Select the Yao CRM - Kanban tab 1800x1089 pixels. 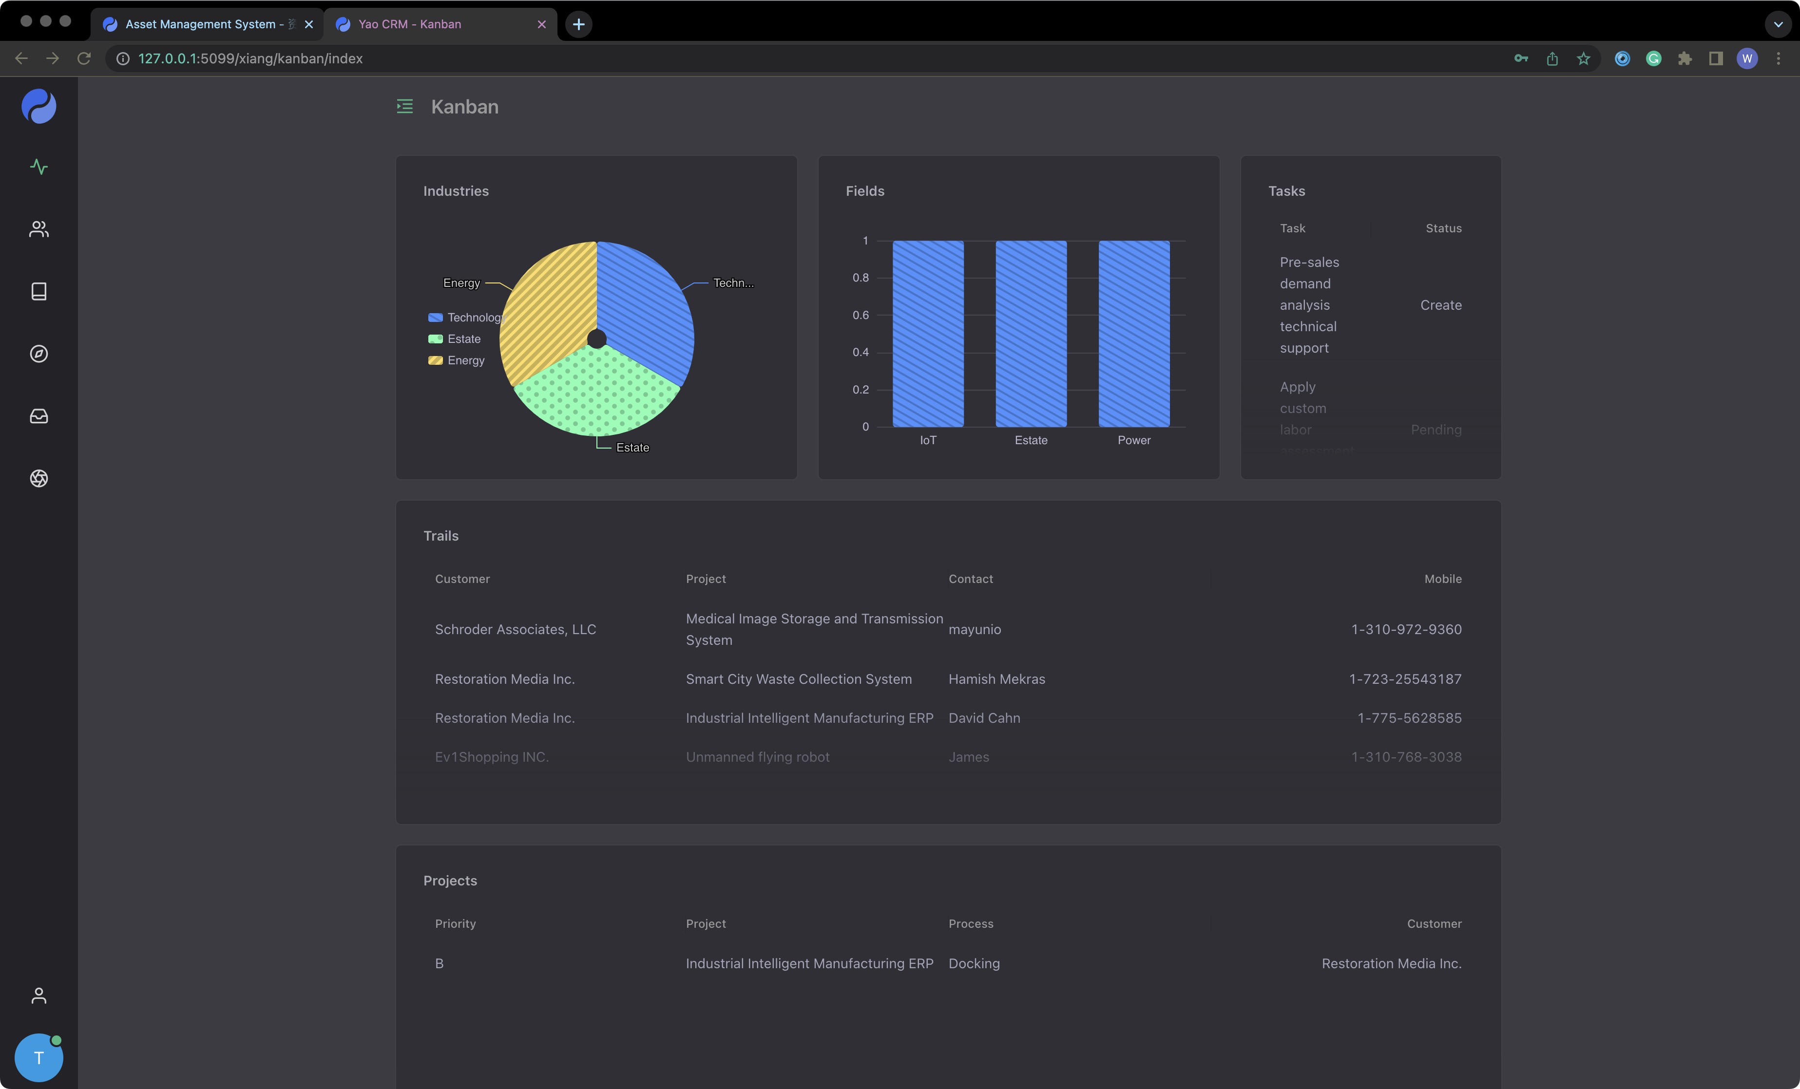point(410,24)
